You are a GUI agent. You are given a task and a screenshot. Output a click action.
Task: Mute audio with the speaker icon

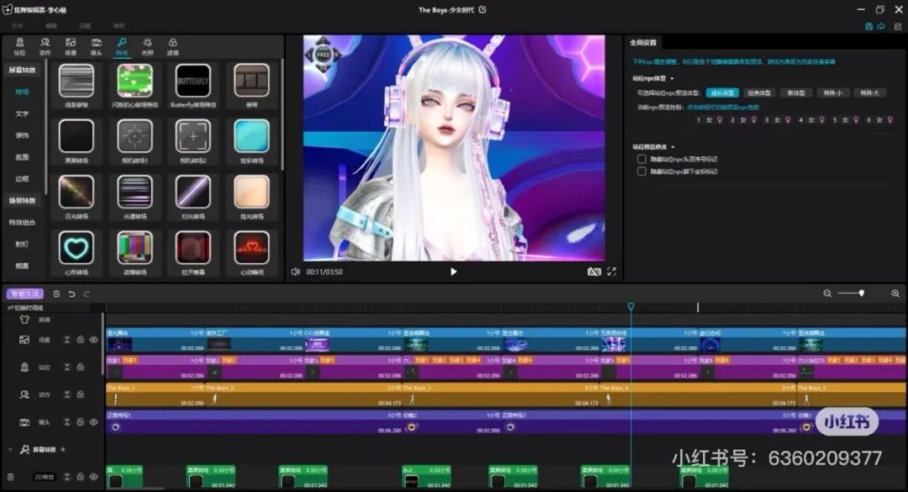(x=295, y=272)
